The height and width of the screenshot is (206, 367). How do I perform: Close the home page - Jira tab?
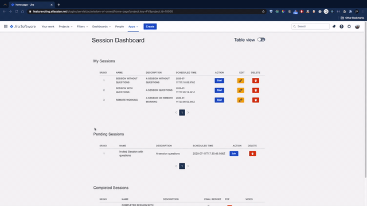(52, 5)
